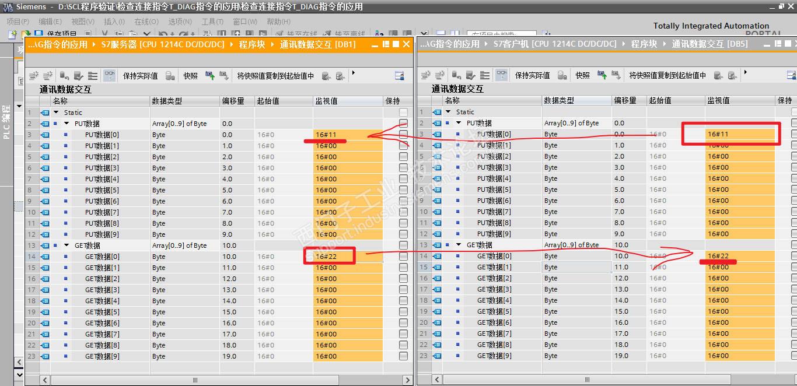Click the reset start values icon in the DB1 toolbar

click(x=65, y=76)
